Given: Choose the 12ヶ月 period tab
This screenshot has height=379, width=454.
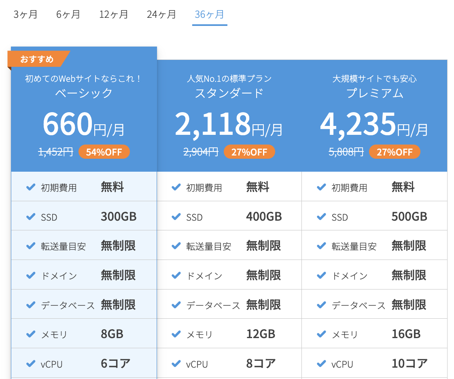Looking at the screenshot, I should (x=113, y=14).
